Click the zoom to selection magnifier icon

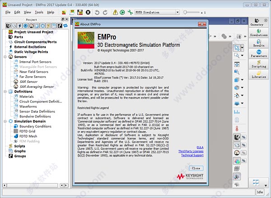tap(237, 72)
